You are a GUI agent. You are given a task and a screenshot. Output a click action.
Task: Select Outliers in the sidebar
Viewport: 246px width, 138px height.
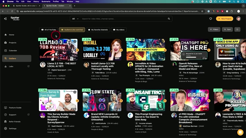(17, 58)
